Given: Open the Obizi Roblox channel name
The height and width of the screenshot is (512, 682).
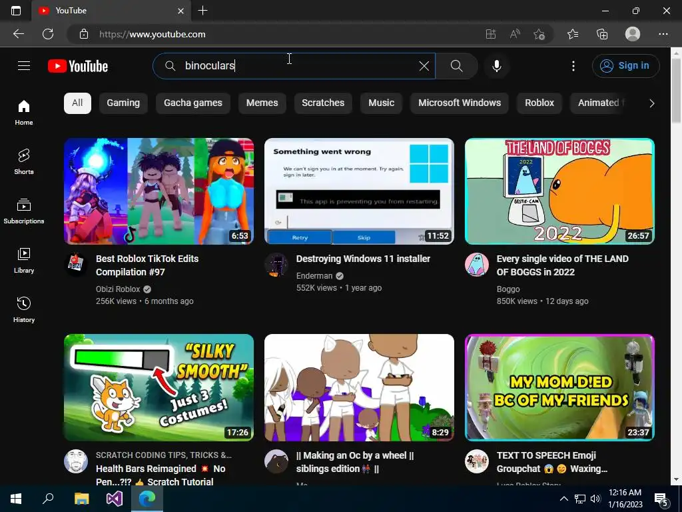Looking at the screenshot, I should 118,289.
